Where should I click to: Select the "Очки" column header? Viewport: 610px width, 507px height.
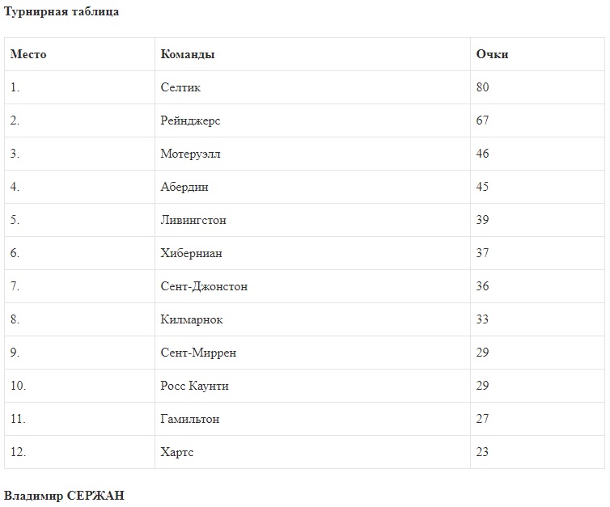492,54
